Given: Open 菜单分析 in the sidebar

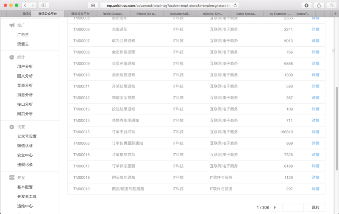Looking at the screenshot, I should point(25,85).
